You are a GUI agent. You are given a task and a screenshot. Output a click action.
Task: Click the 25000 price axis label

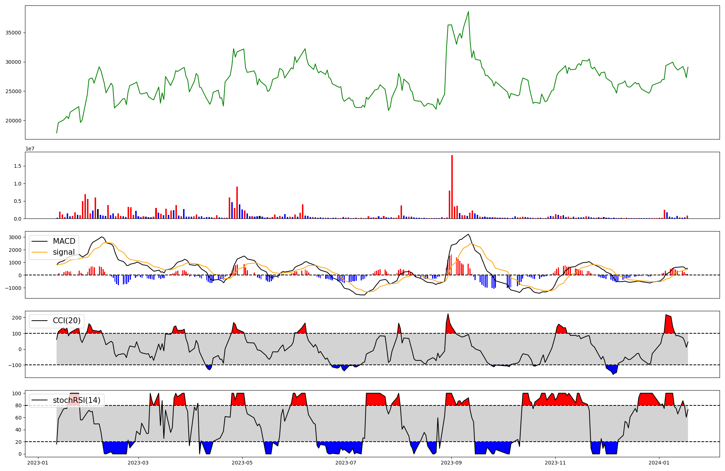click(x=13, y=91)
